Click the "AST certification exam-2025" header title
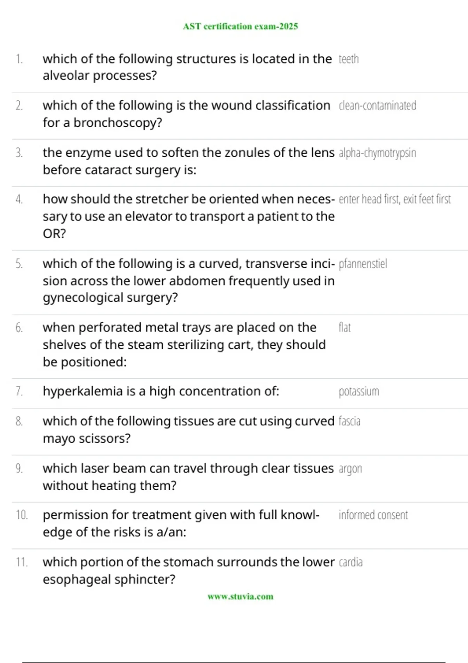 click(x=240, y=27)
